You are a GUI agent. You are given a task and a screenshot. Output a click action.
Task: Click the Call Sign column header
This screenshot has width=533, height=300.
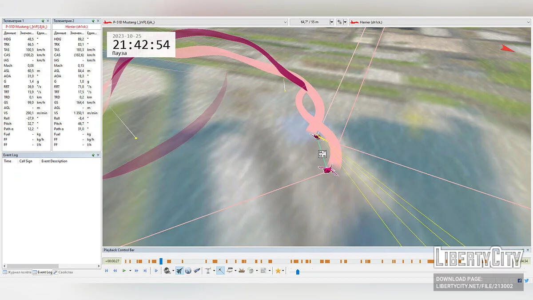pyautogui.click(x=26, y=161)
